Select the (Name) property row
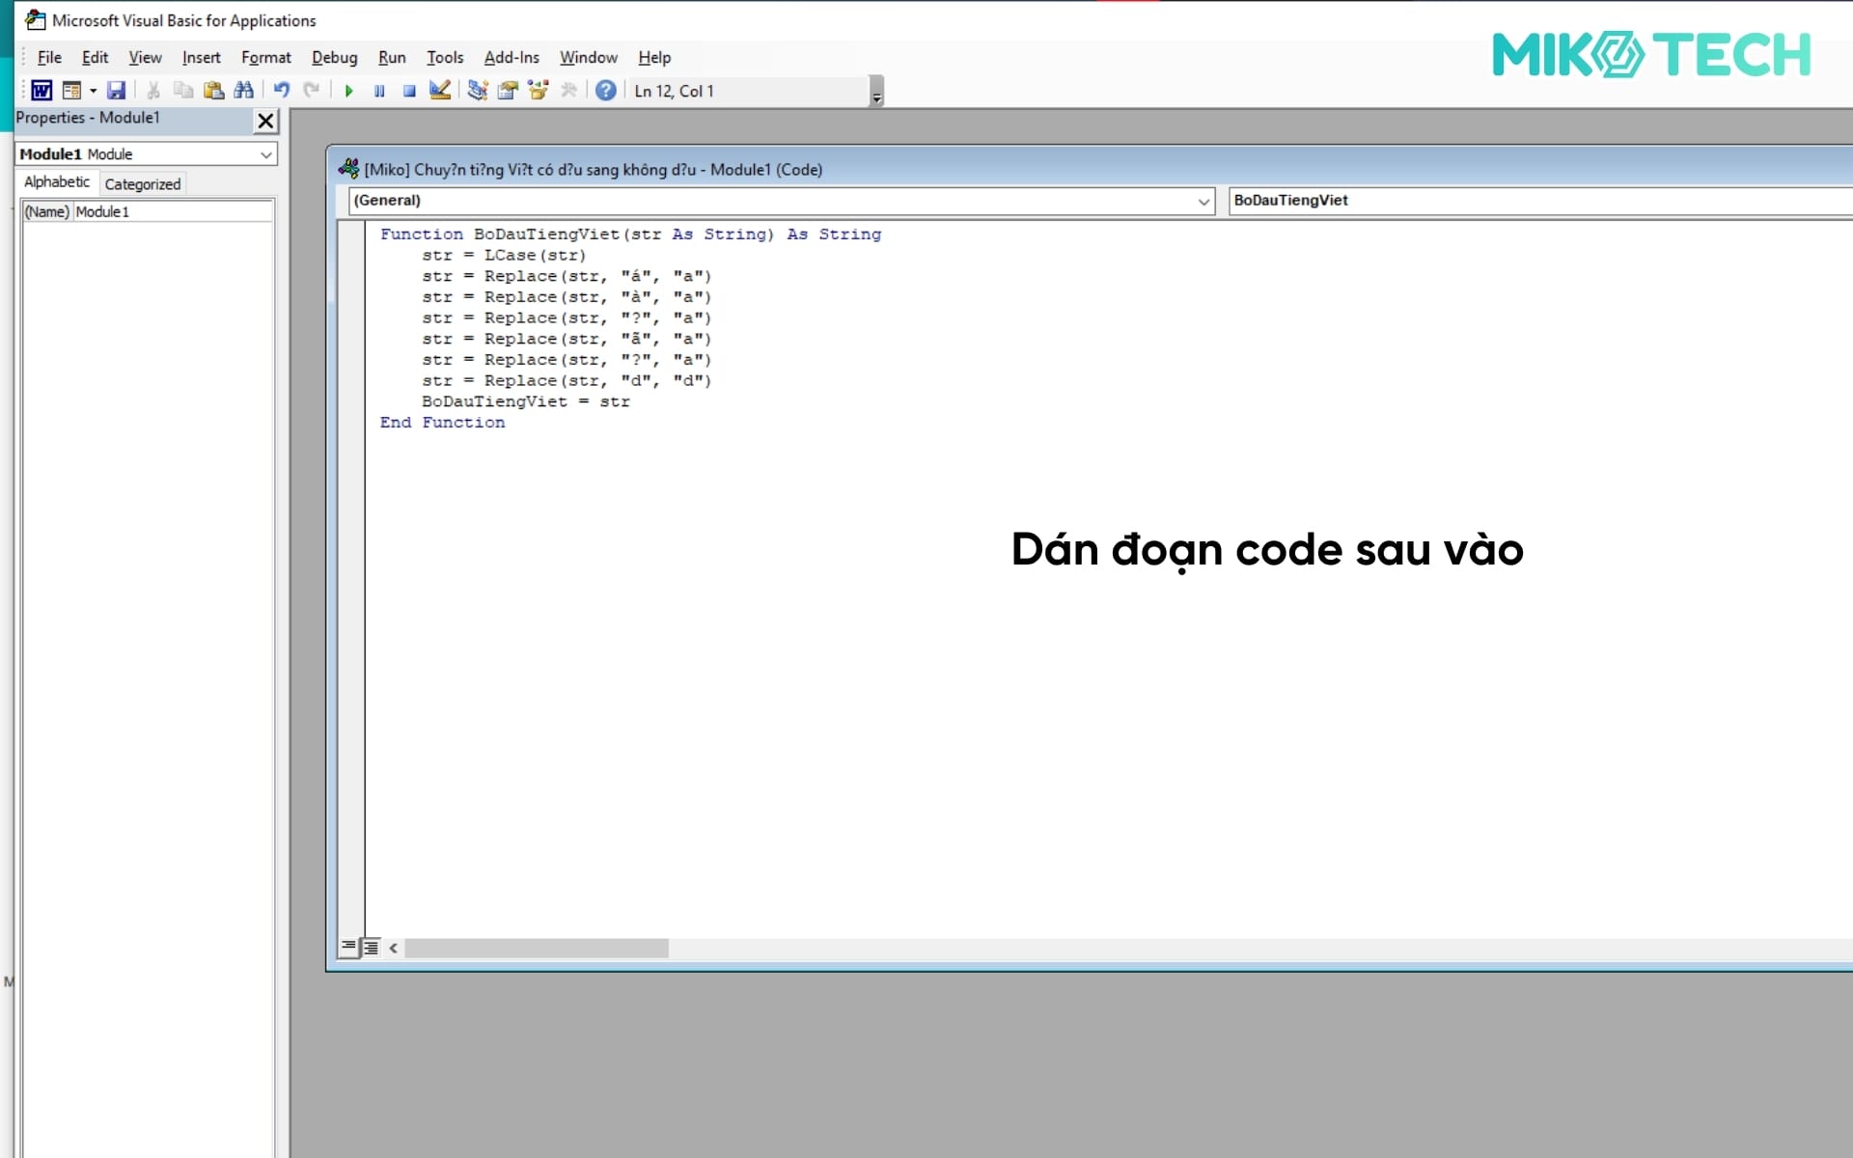 click(x=148, y=211)
